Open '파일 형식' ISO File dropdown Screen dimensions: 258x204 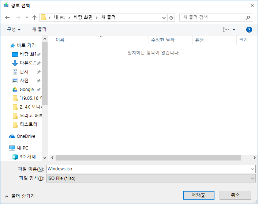click(x=151, y=178)
